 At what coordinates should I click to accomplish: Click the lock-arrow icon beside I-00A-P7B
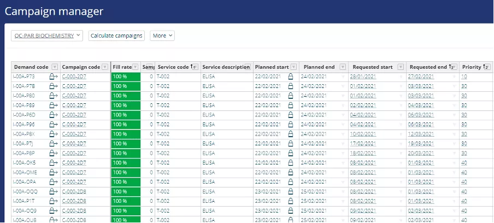pos(54,86)
